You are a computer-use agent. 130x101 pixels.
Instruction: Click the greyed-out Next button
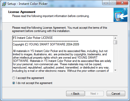tap(94, 94)
